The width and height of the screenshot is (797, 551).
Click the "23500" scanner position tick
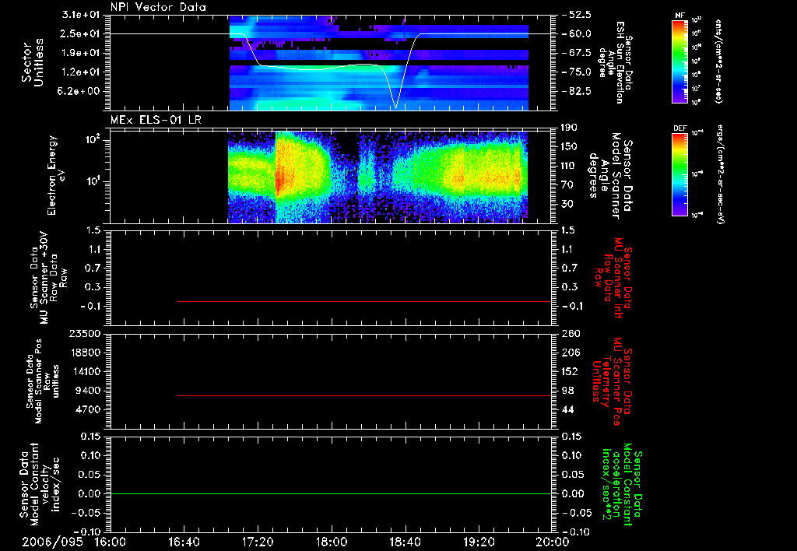click(84, 334)
